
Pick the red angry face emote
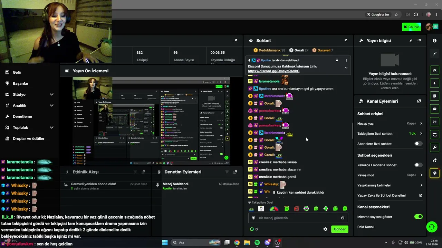pyautogui.click(x=297, y=208)
